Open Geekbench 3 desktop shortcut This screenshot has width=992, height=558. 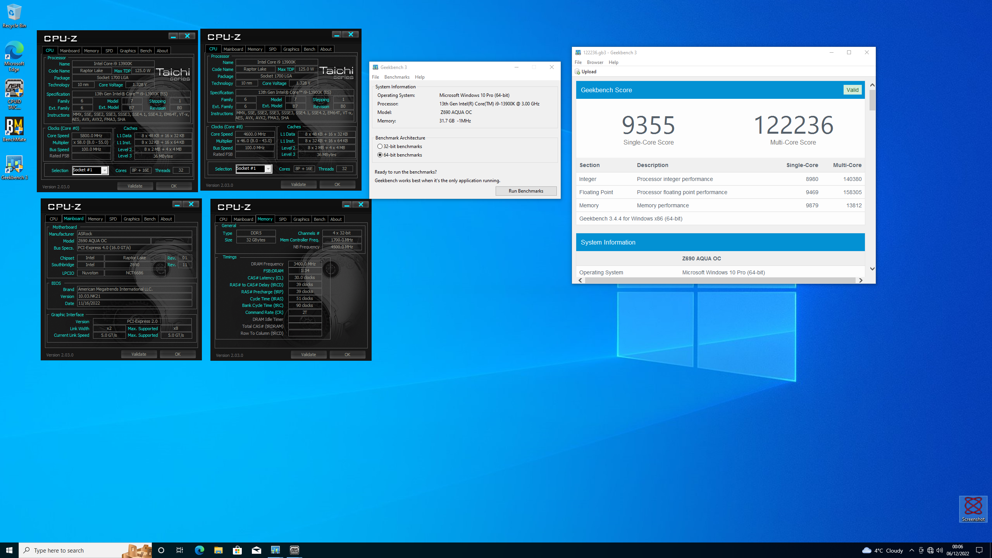pos(14,168)
